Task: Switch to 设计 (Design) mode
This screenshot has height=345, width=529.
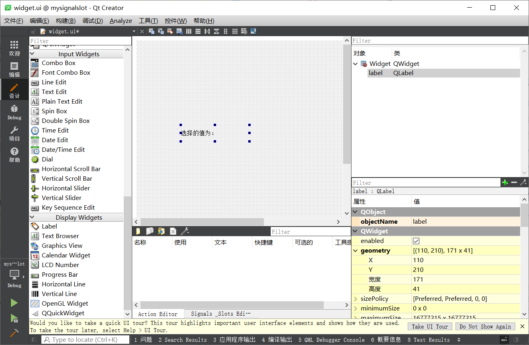Action: (x=14, y=91)
